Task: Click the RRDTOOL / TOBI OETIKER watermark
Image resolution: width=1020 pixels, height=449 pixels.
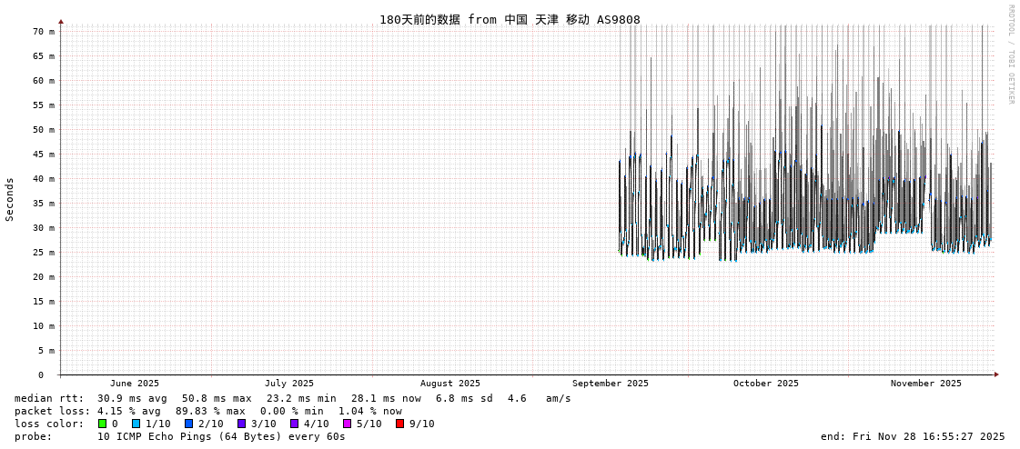Action: click(1010, 55)
